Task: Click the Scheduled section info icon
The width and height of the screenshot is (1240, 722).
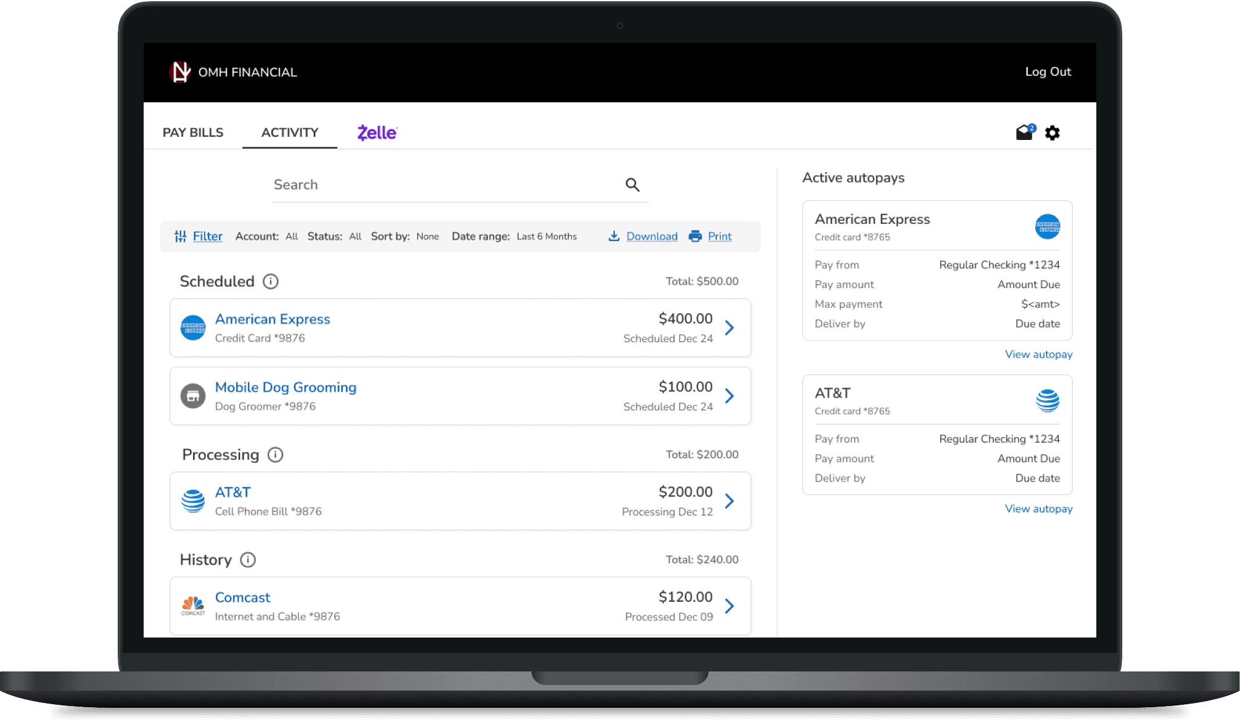Action: pos(270,282)
